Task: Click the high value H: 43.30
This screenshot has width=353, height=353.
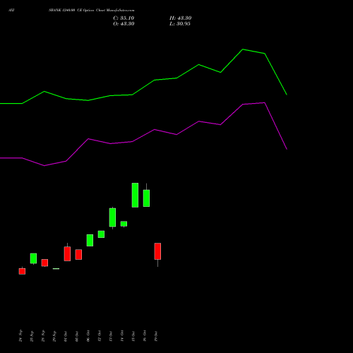Action: [180, 18]
